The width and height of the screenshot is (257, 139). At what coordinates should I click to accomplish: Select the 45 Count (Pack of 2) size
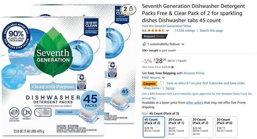(154, 127)
